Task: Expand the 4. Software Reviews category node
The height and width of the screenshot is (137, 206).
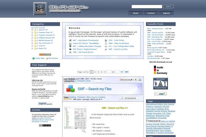Action: pos(32,38)
